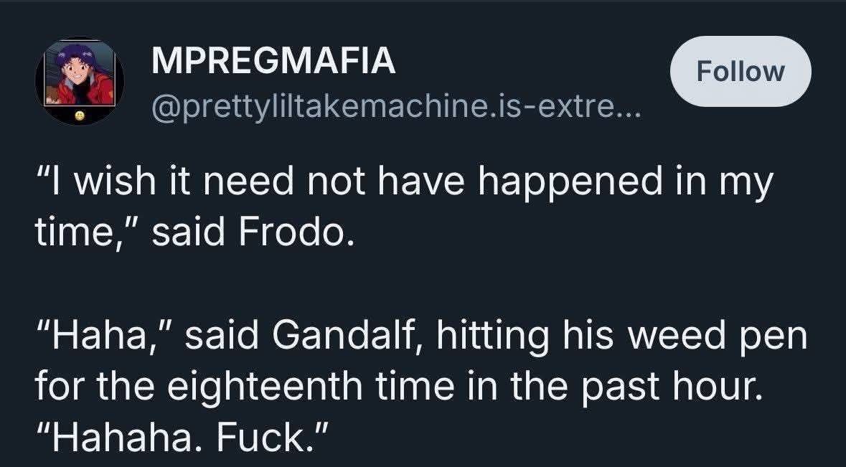Click the phrase "weed pen"
846x467 pixels.
click(723, 336)
